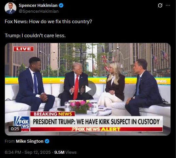Click the 'How do we fix this country?' text
176x158 pixels.
click(61, 22)
